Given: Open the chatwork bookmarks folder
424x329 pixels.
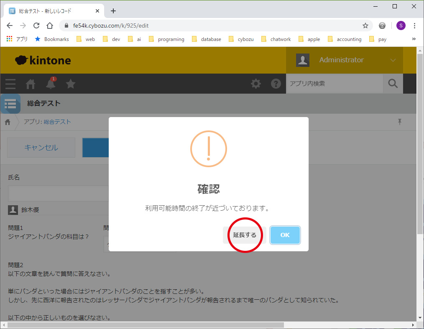Looking at the screenshot, I should (276, 39).
